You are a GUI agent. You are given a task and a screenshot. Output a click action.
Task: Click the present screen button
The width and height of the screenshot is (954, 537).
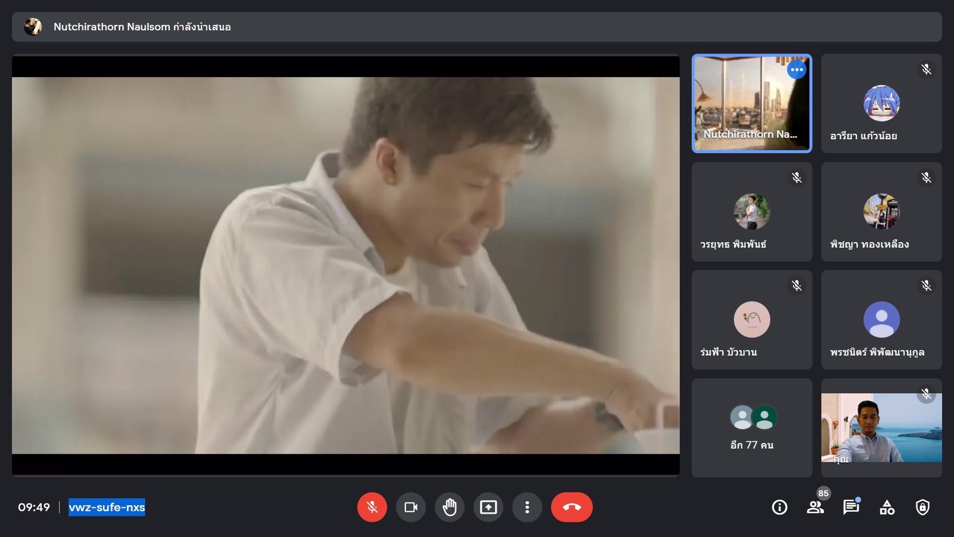[x=488, y=507]
